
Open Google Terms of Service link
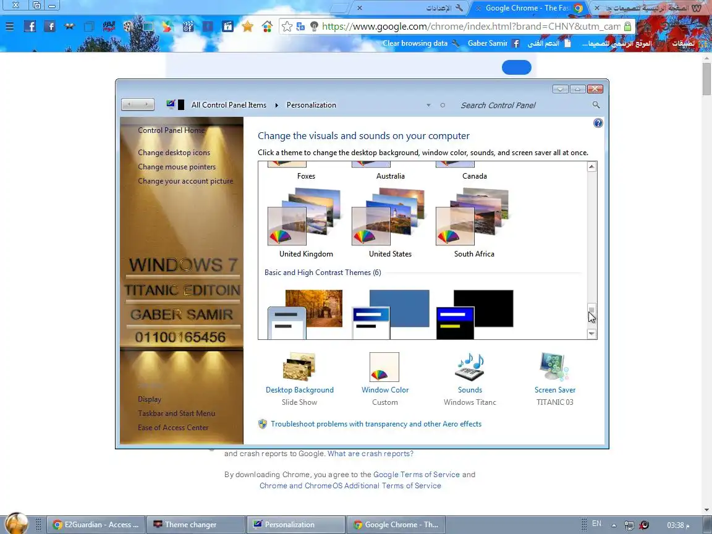(417, 475)
